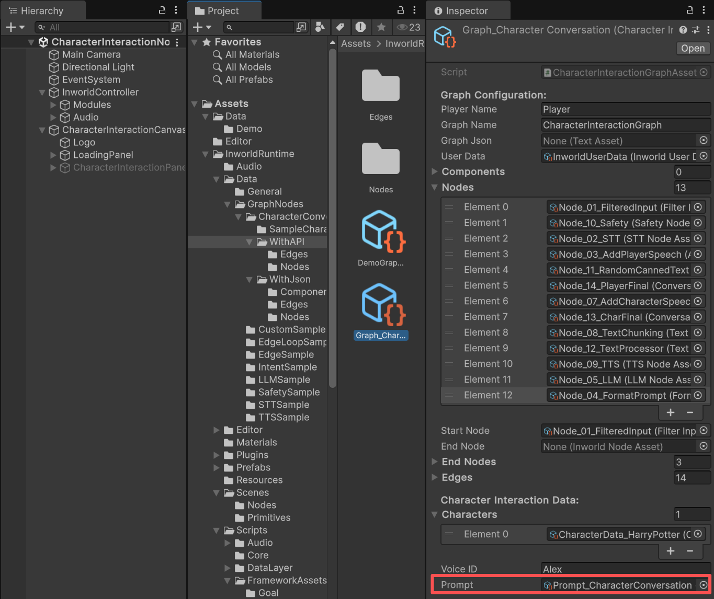
Task: Collapse the Assets root folder
Action: pos(195,104)
